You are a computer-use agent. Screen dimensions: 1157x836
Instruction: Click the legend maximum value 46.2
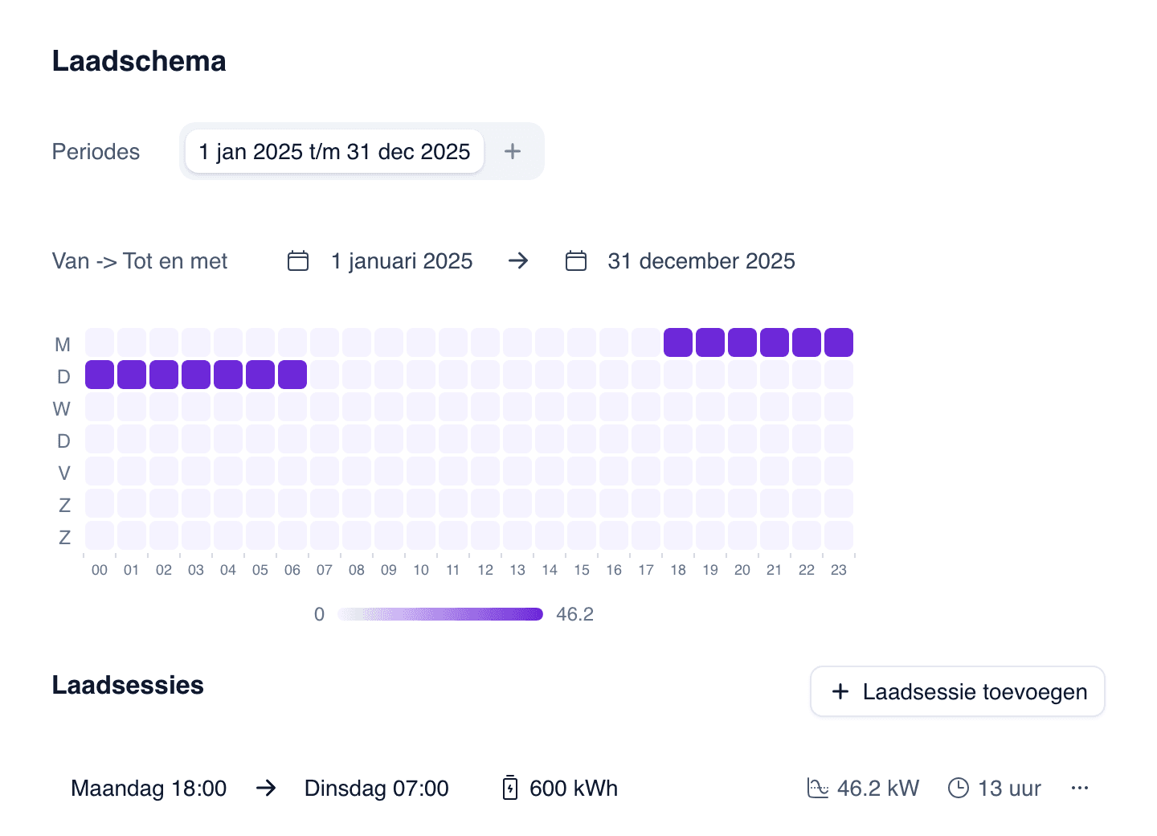pyautogui.click(x=574, y=614)
